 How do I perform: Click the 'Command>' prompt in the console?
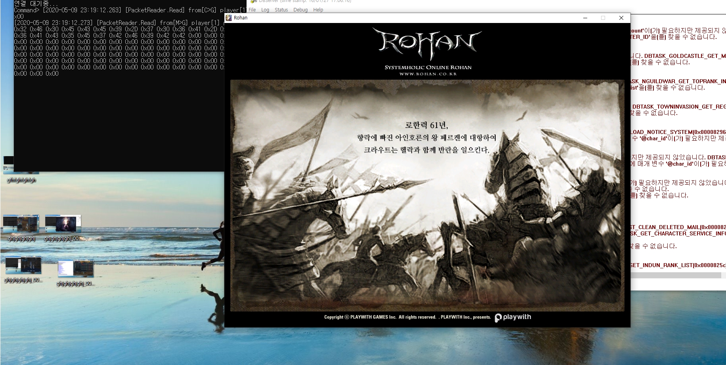(27, 10)
